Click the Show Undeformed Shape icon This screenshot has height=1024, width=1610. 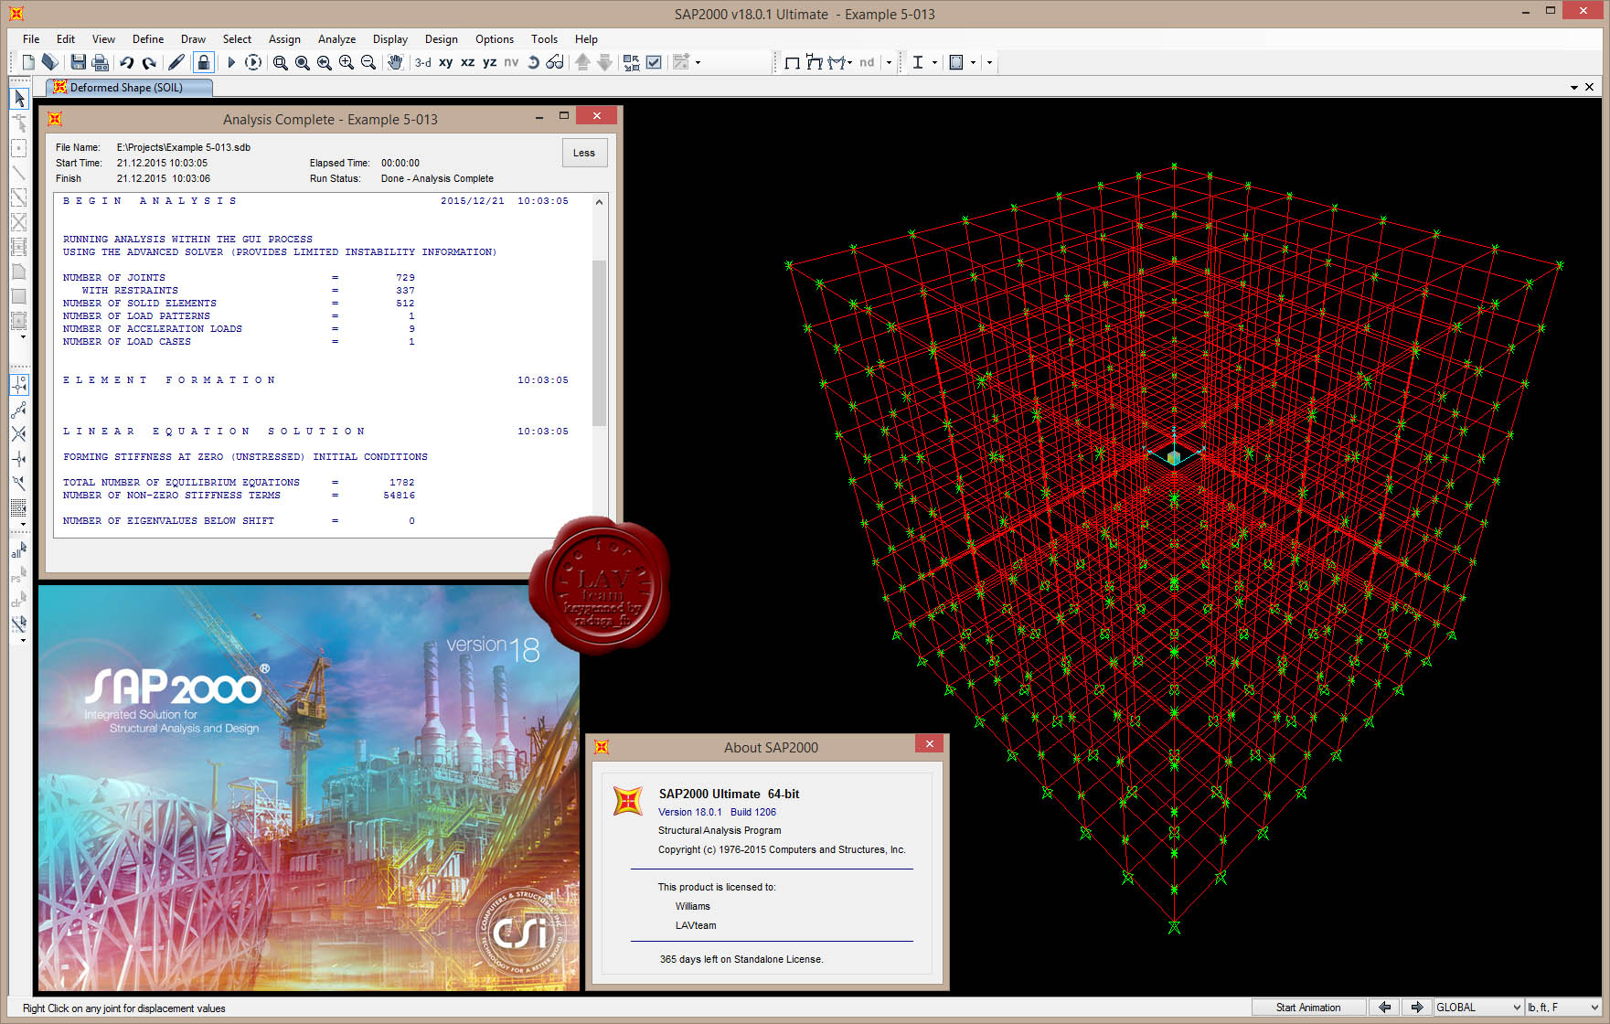(x=793, y=62)
